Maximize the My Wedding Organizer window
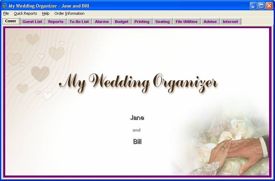Screen dimensions: 275x181 click(261, 6)
